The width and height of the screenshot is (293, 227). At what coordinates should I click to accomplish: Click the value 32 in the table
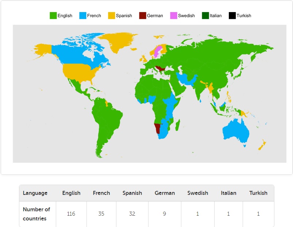tap(132, 214)
